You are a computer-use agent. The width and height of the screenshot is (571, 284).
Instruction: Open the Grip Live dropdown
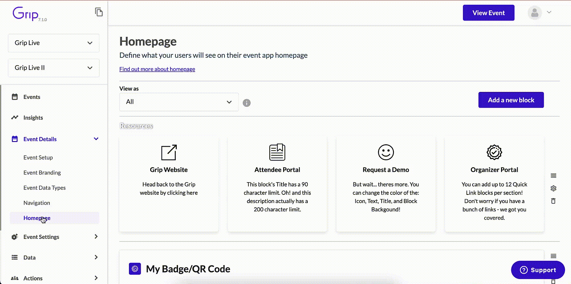[54, 43]
